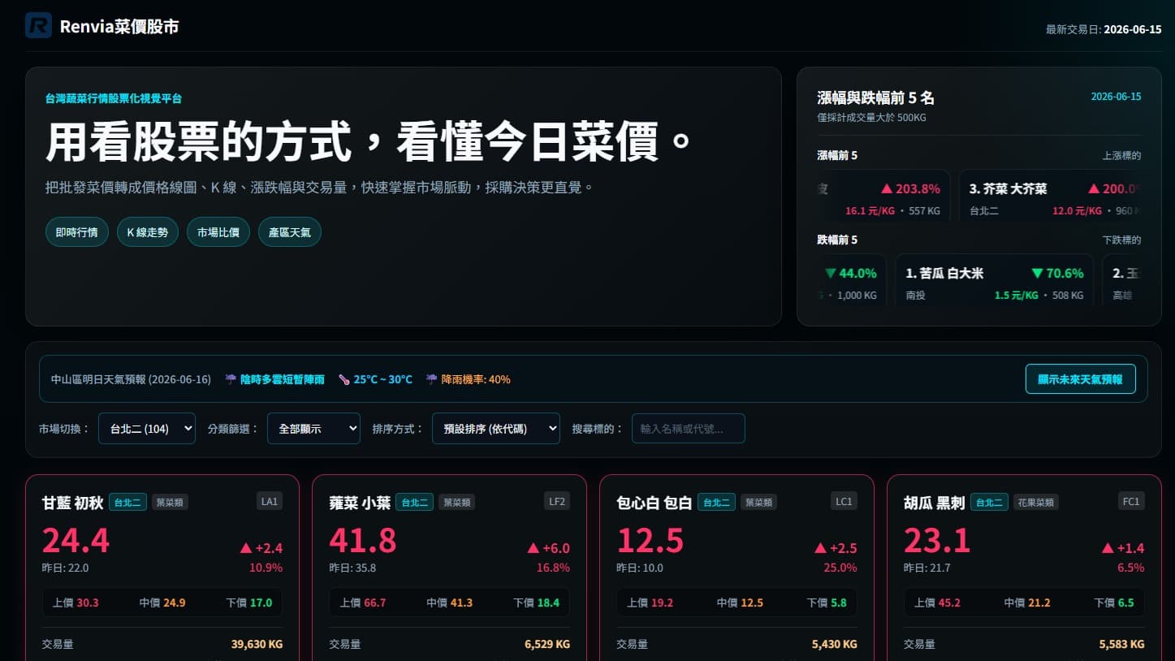This screenshot has width=1175, height=661.
Task: Click the LF2 code badge
Action: pyautogui.click(x=557, y=502)
